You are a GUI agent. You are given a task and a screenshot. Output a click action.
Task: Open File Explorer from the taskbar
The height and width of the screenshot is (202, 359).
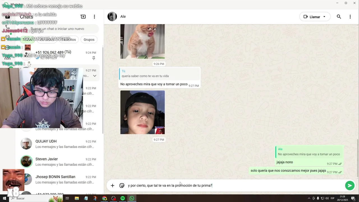point(77,198)
